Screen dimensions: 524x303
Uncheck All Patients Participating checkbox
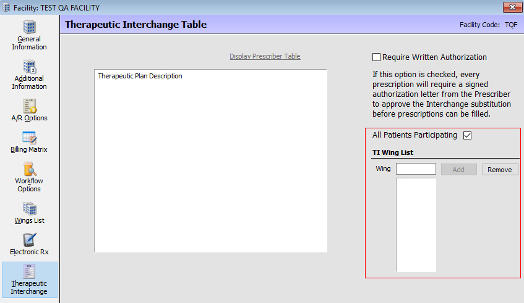tap(467, 135)
